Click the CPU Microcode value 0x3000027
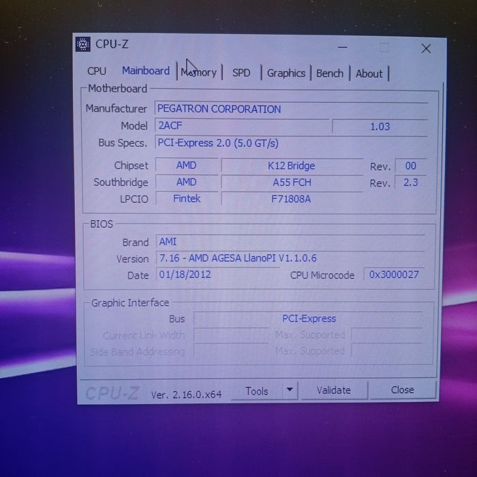 394,275
